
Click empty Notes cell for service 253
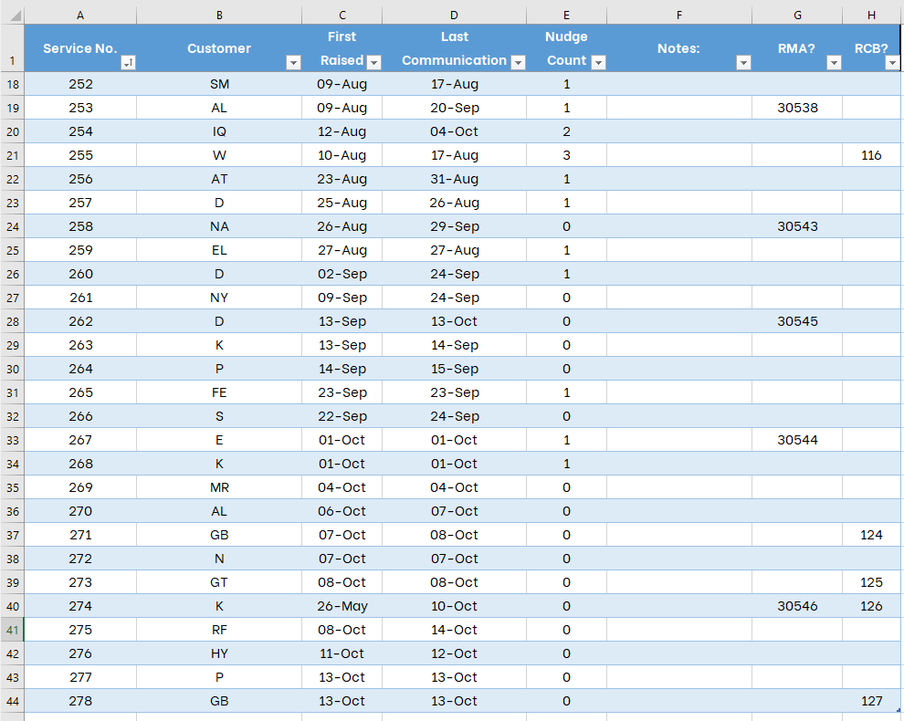pyautogui.click(x=679, y=108)
